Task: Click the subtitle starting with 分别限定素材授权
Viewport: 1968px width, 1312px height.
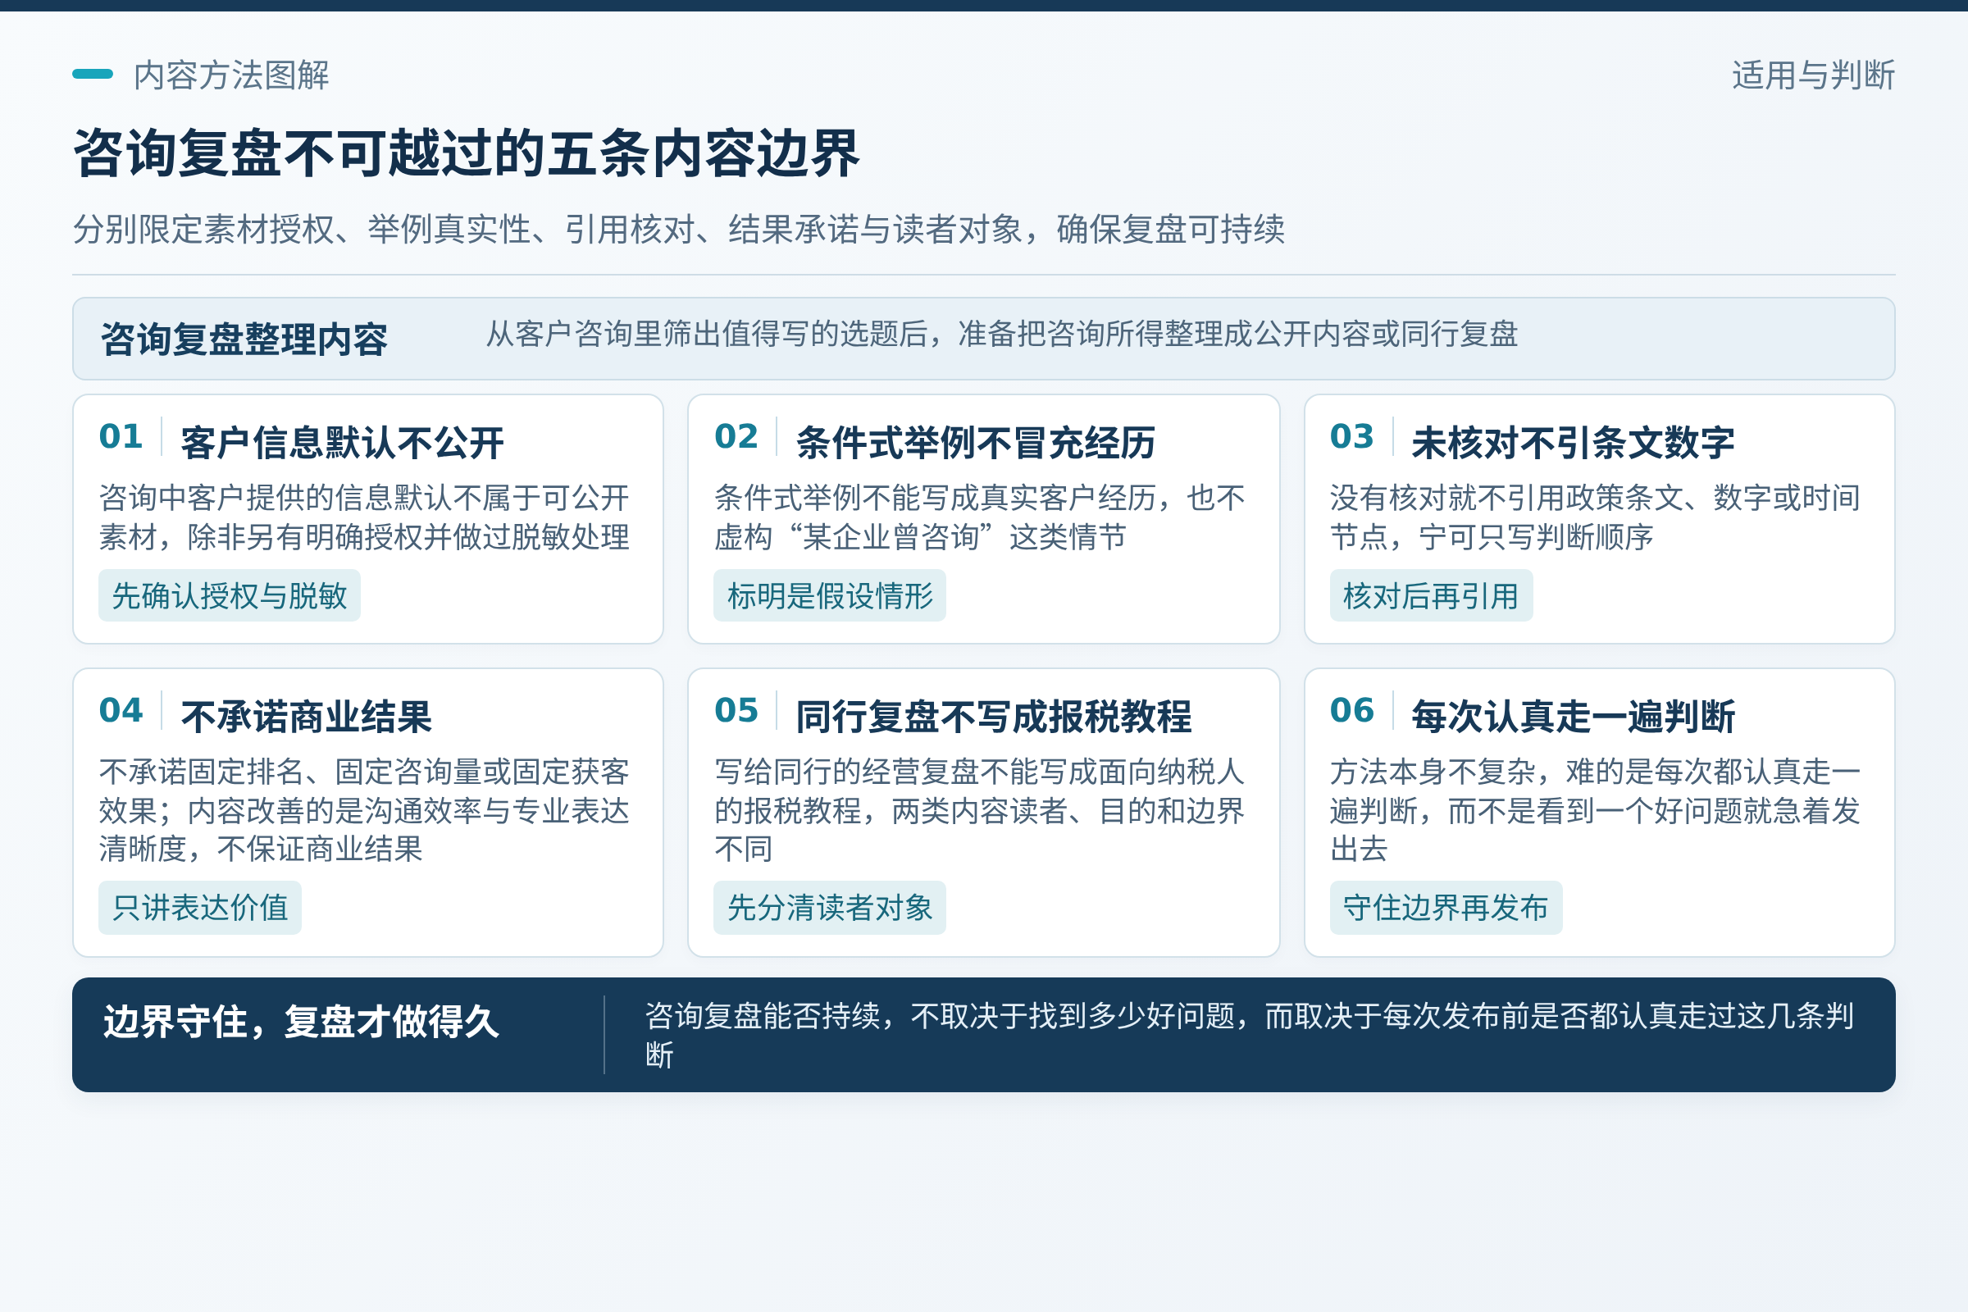Action: 679,229
